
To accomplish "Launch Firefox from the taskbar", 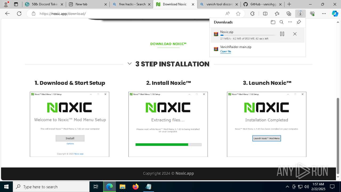I will [135, 187].
